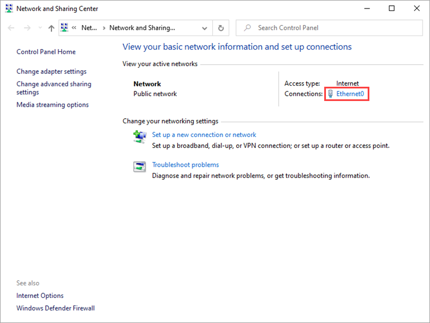Viewport: 430px width, 323px height.
Task: Go up one level with the Up arrow
Action: tap(51, 28)
